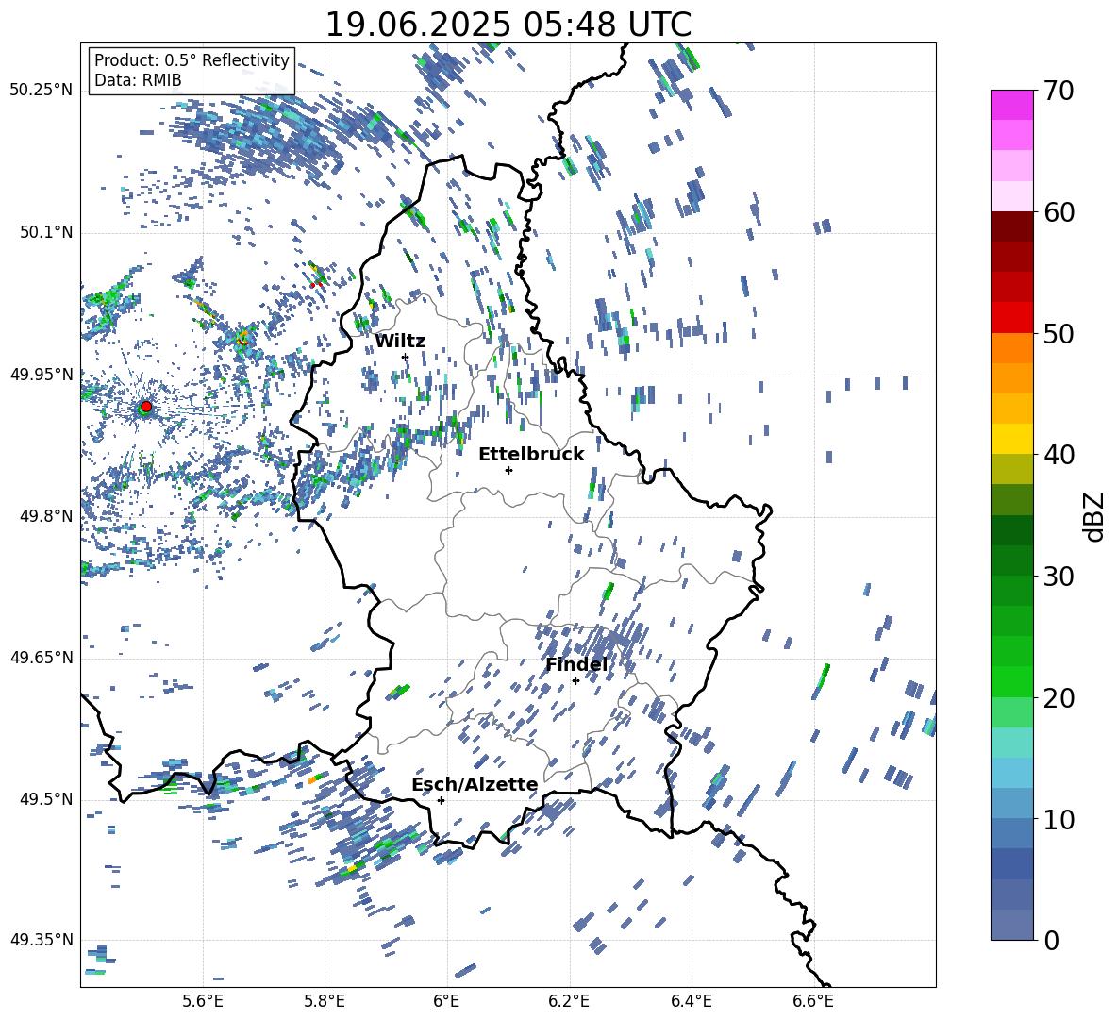Pick the yellow colorbar swatch near 40
The height and width of the screenshot is (1020, 1117).
pos(1012,439)
